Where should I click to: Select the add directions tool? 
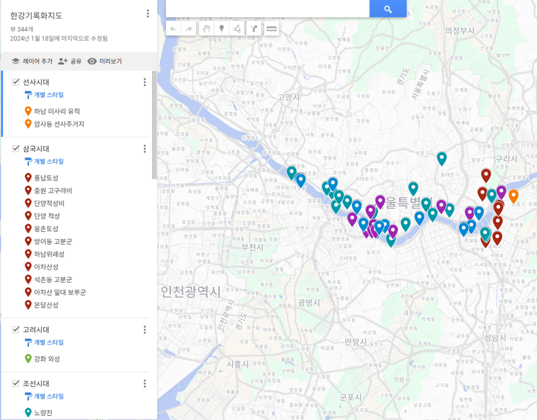[x=254, y=28]
